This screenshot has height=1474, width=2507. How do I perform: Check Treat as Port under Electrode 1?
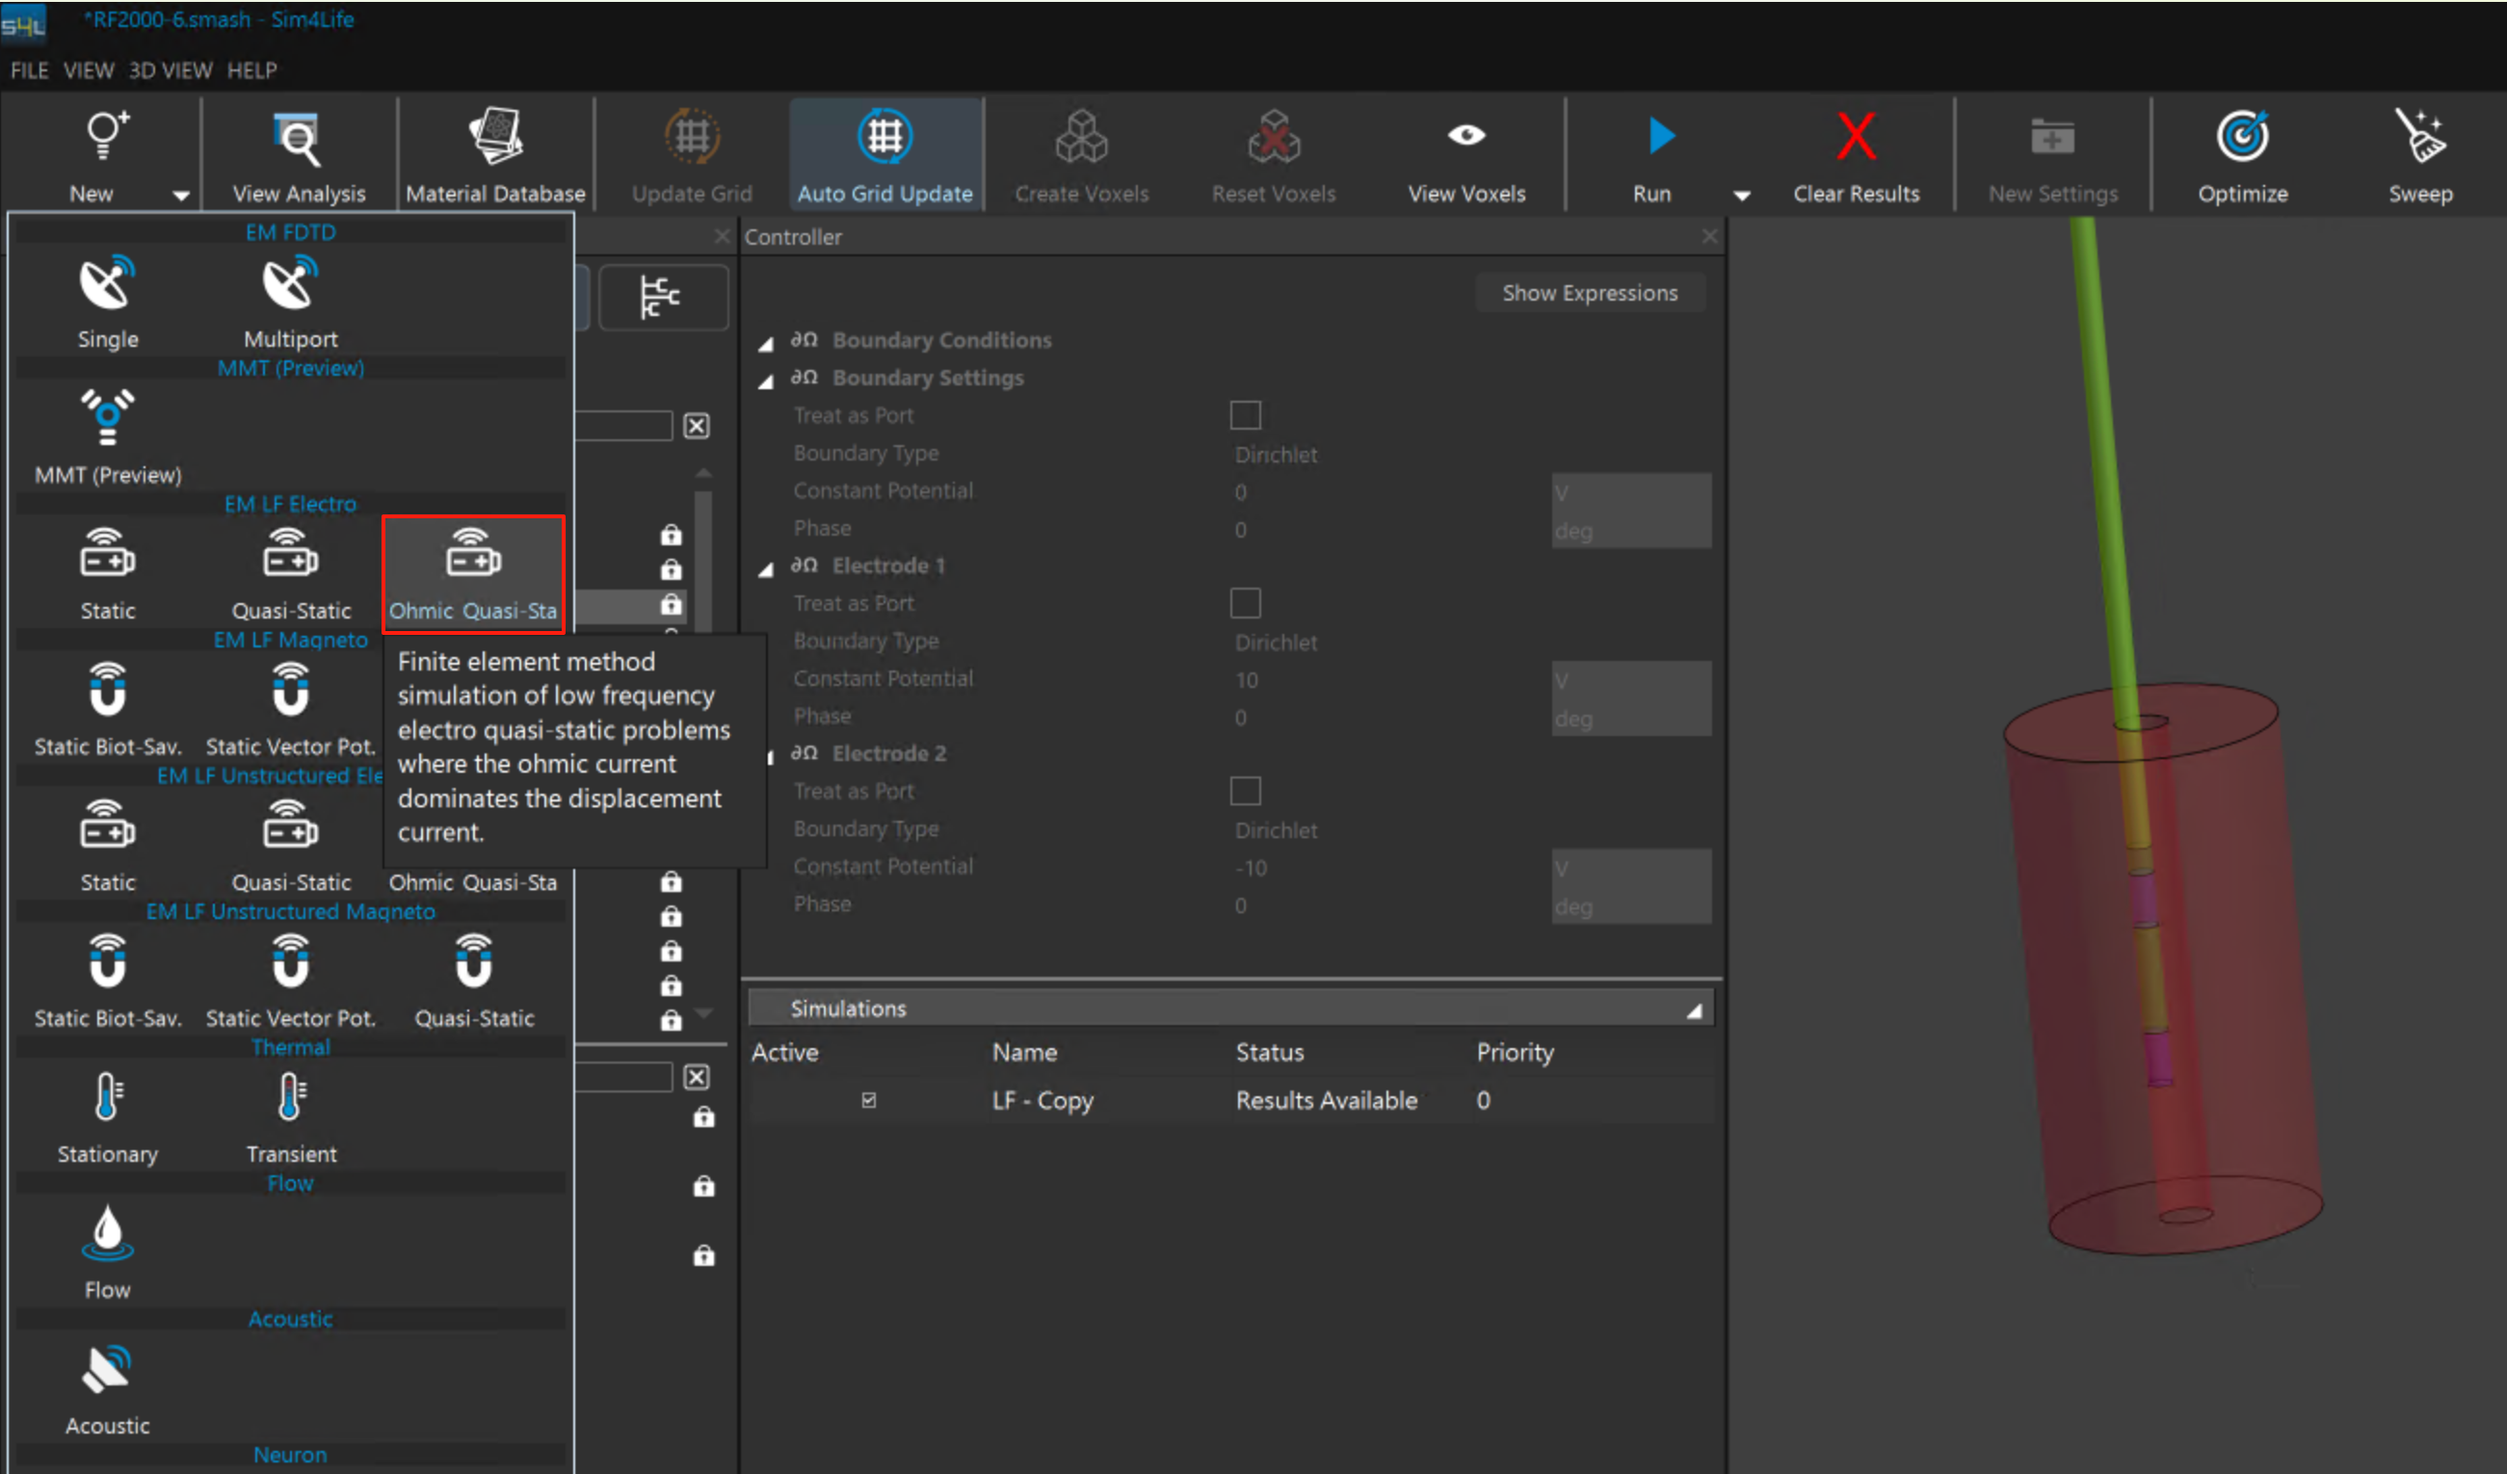[1245, 603]
